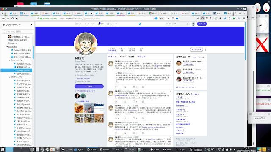Open the desktop launcher menu on taskbar

(3, 149)
